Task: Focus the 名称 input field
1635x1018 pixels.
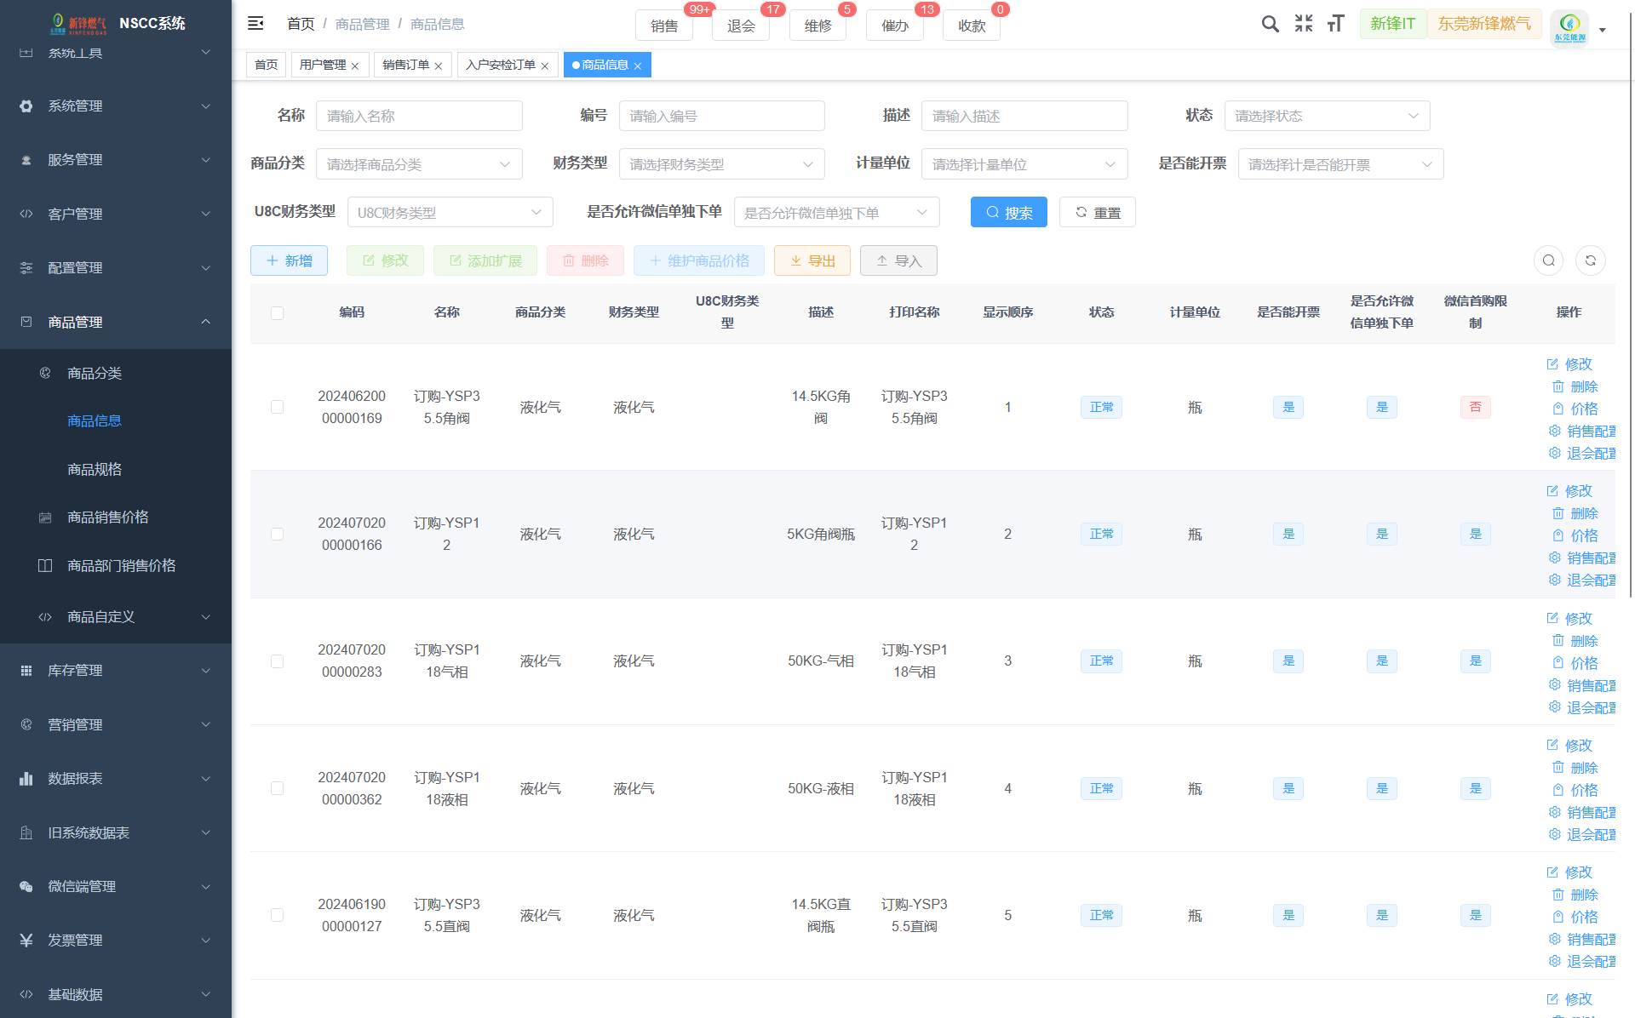Action: [x=419, y=116]
